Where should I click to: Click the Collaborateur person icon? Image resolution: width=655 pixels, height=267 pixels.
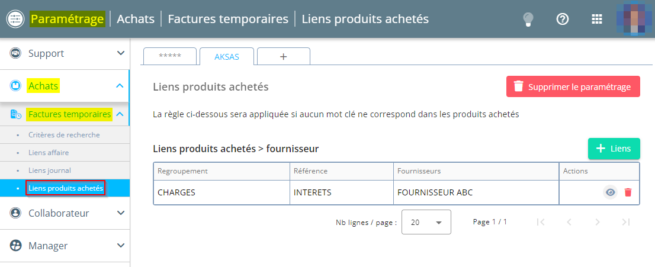pos(15,213)
